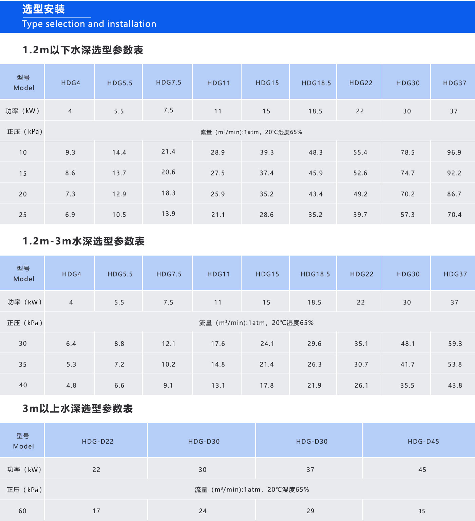Click the 'Type selection and installation' subtitle
The image size is (475, 521).
point(89,24)
